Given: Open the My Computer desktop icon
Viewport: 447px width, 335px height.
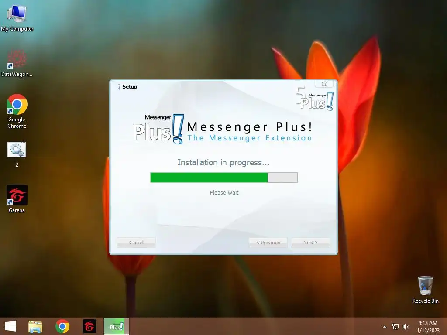Looking at the screenshot, I should tap(17, 17).
